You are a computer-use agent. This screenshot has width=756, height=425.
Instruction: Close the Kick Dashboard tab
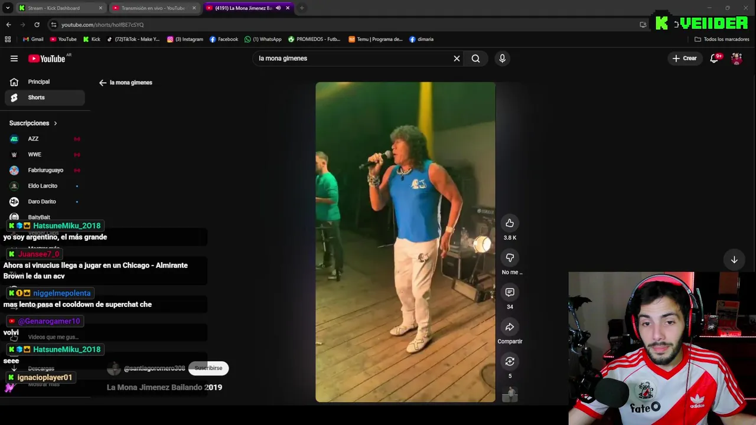[x=100, y=8]
